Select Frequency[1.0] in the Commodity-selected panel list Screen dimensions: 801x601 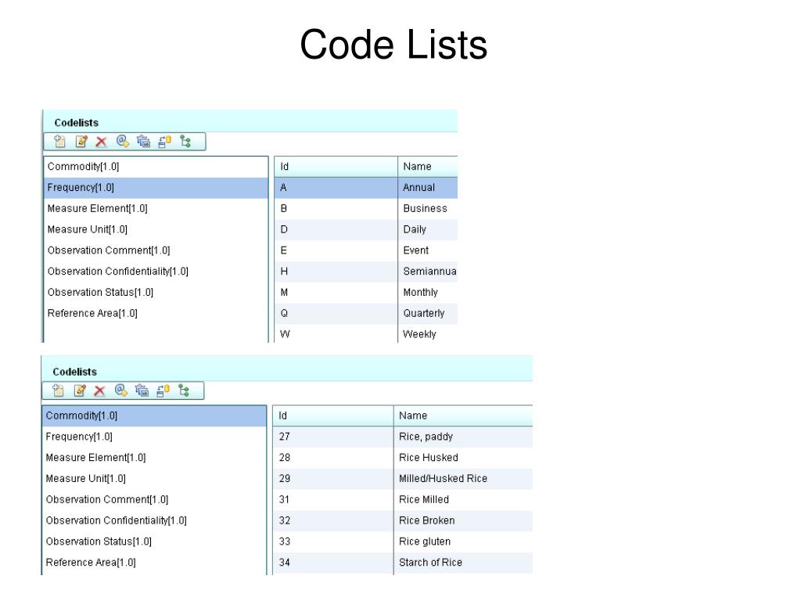click(x=154, y=437)
